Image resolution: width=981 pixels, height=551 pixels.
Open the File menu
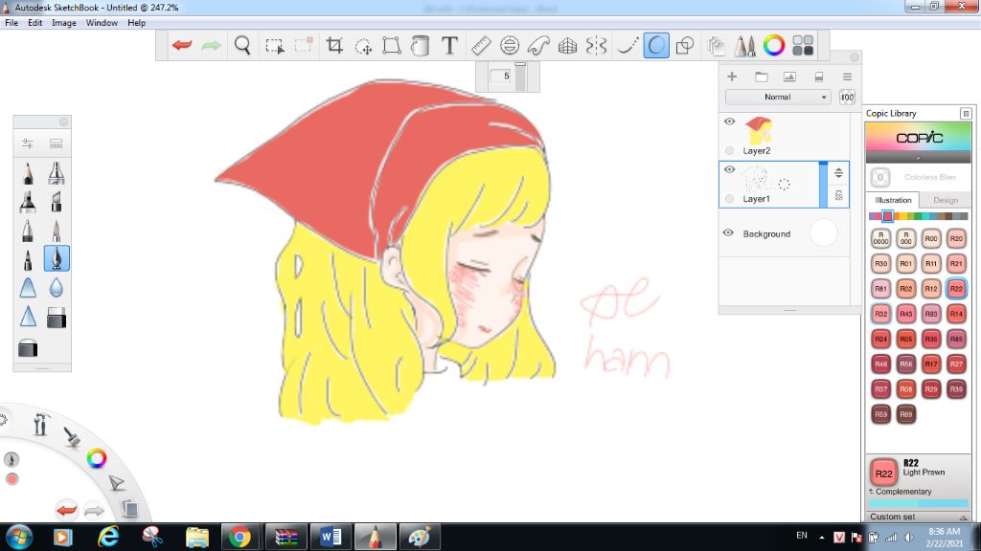pos(11,23)
